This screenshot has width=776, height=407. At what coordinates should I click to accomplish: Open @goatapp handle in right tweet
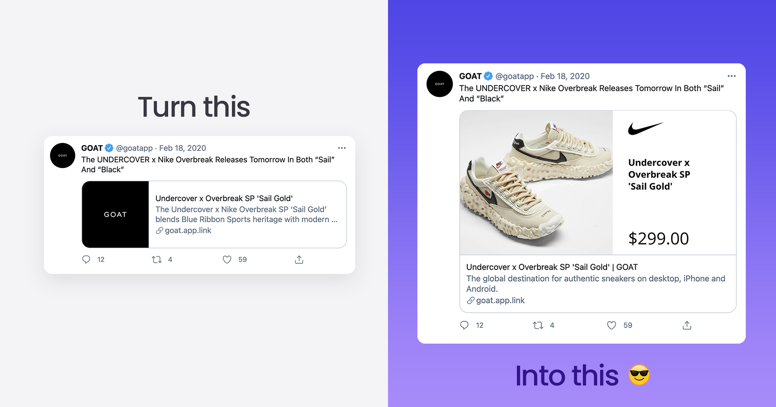[514, 76]
